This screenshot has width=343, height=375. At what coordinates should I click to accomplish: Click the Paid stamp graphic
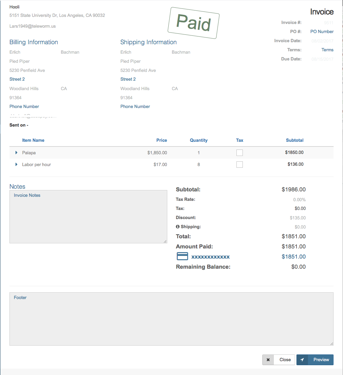[193, 23]
